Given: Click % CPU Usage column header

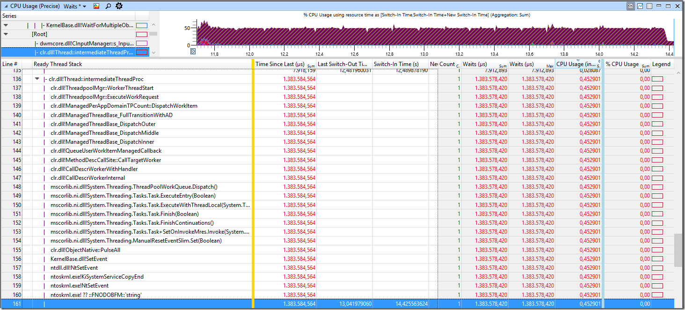Looking at the screenshot, I should pyautogui.click(x=627, y=64).
